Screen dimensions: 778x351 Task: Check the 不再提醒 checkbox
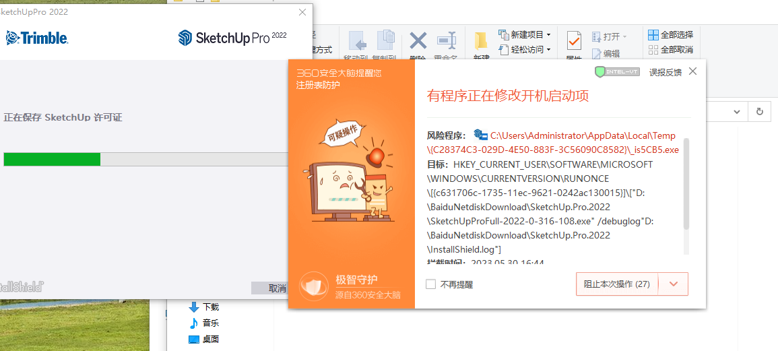point(430,284)
